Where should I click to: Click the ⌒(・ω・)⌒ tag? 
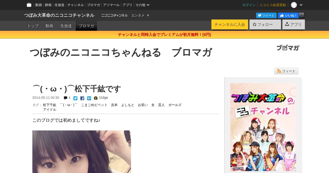pos(69,105)
